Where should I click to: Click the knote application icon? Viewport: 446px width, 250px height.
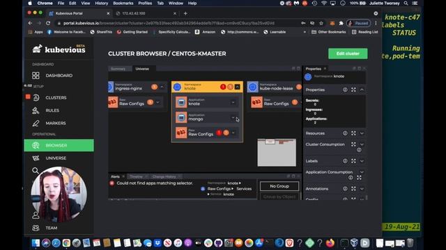tap(181, 102)
